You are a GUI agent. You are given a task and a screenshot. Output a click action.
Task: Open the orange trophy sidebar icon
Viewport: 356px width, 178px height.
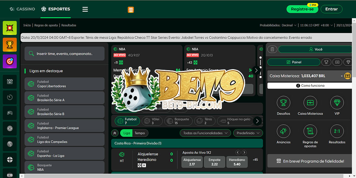[10, 45]
